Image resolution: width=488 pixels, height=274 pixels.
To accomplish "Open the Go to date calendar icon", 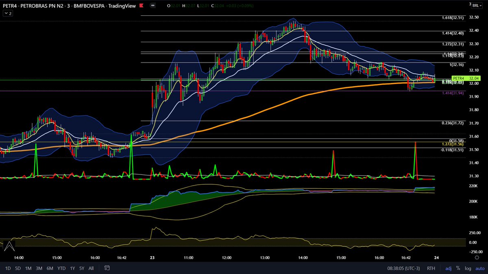I will [107, 268].
